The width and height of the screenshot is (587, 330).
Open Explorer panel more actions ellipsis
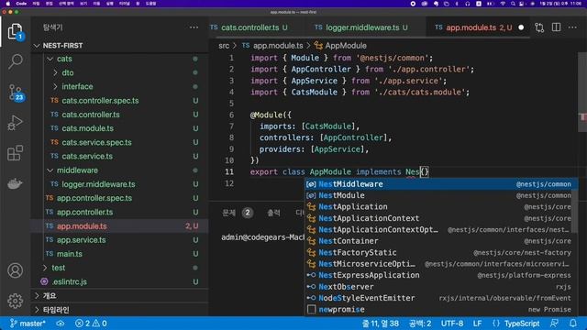pyautogui.click(x=194, y=27)
